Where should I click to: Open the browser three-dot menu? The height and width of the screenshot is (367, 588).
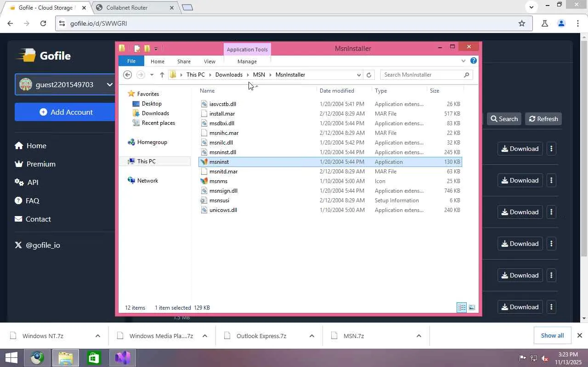click(578, 23)
